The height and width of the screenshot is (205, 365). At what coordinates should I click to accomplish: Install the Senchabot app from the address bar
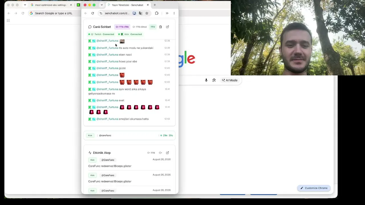pyautogui.click(x=134, y=13)
